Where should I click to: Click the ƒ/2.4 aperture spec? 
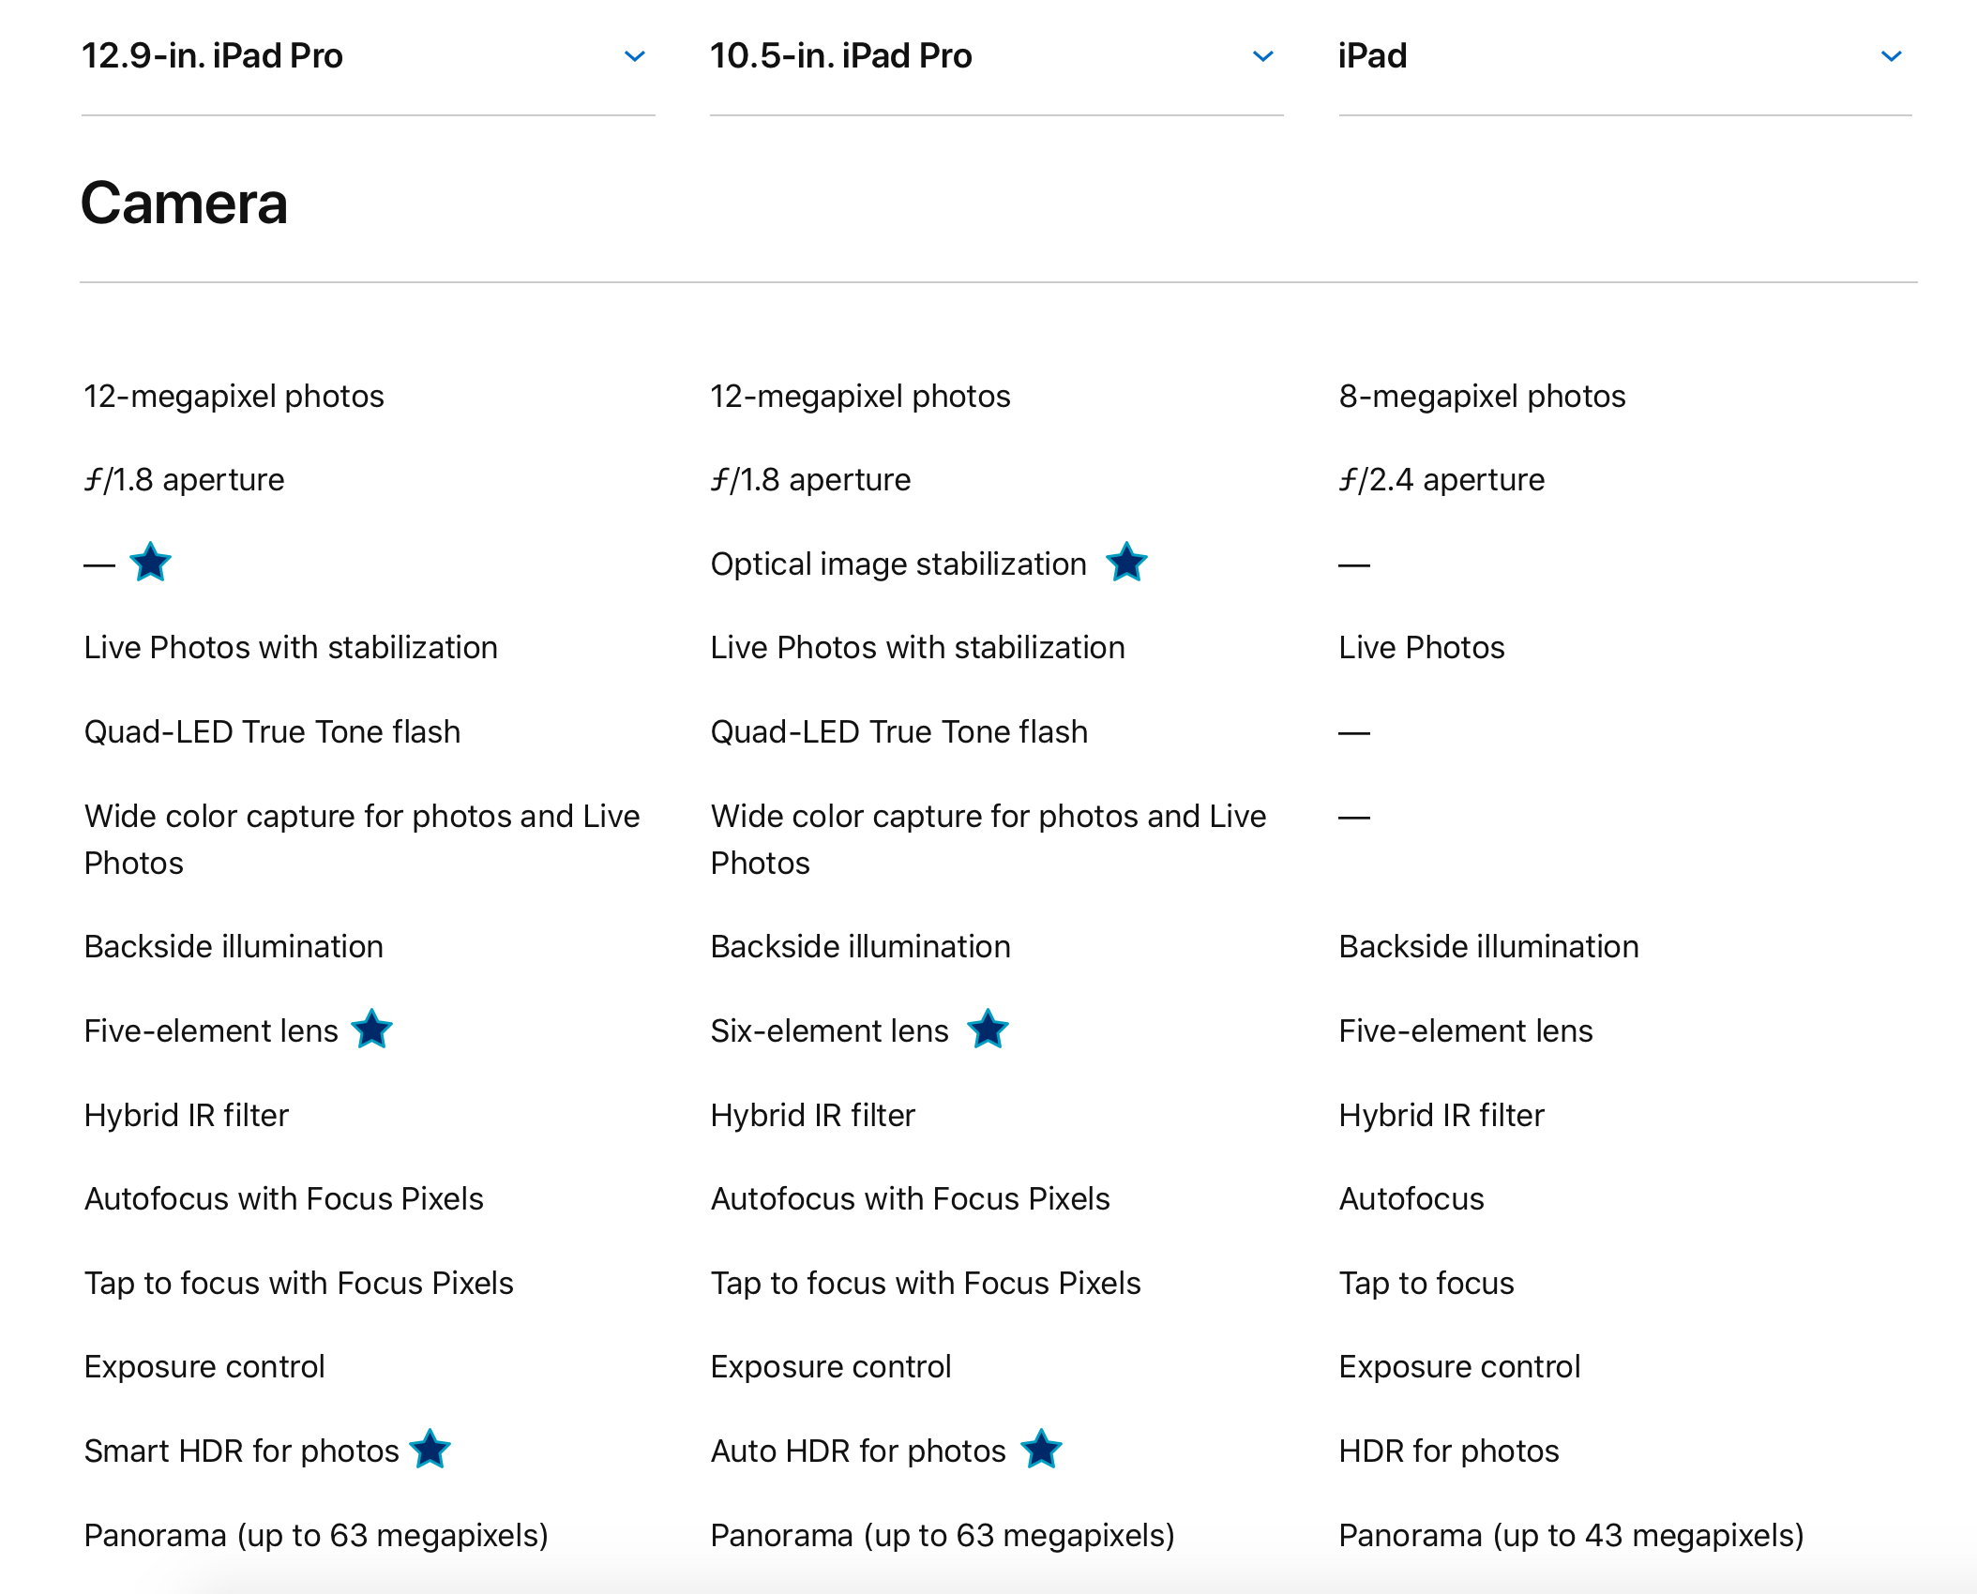pyautogui.click(x=1441, y=480)
